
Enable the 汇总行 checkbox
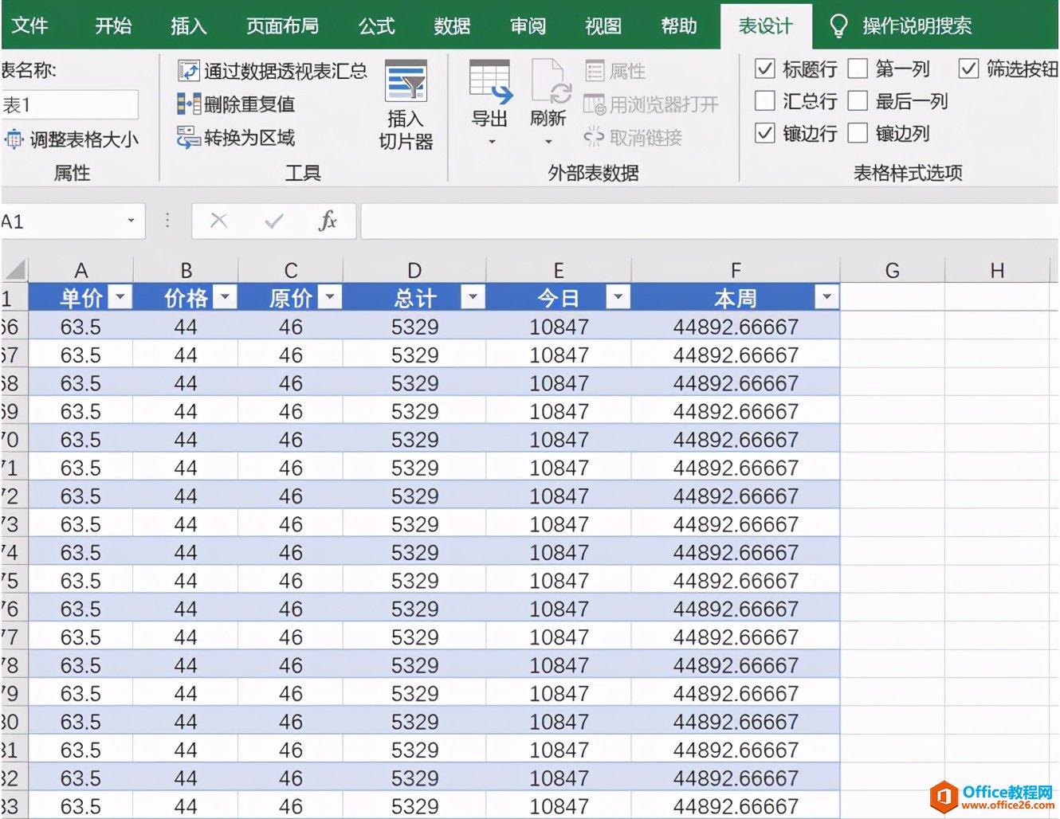pyautogui.click(x=764, y=100)
